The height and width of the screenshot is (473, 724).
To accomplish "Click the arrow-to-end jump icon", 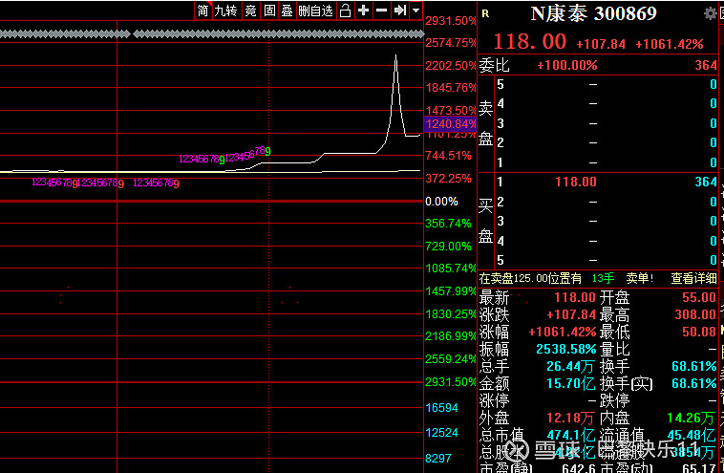I will coord(400,11).
